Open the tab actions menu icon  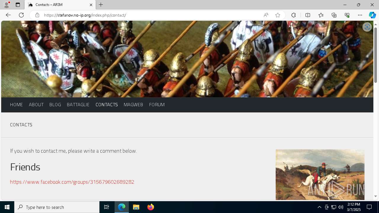(18, 5)
